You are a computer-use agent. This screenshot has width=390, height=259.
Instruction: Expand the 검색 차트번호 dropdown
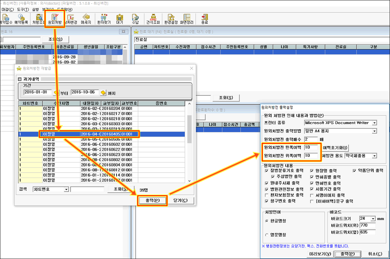point(66,189)
